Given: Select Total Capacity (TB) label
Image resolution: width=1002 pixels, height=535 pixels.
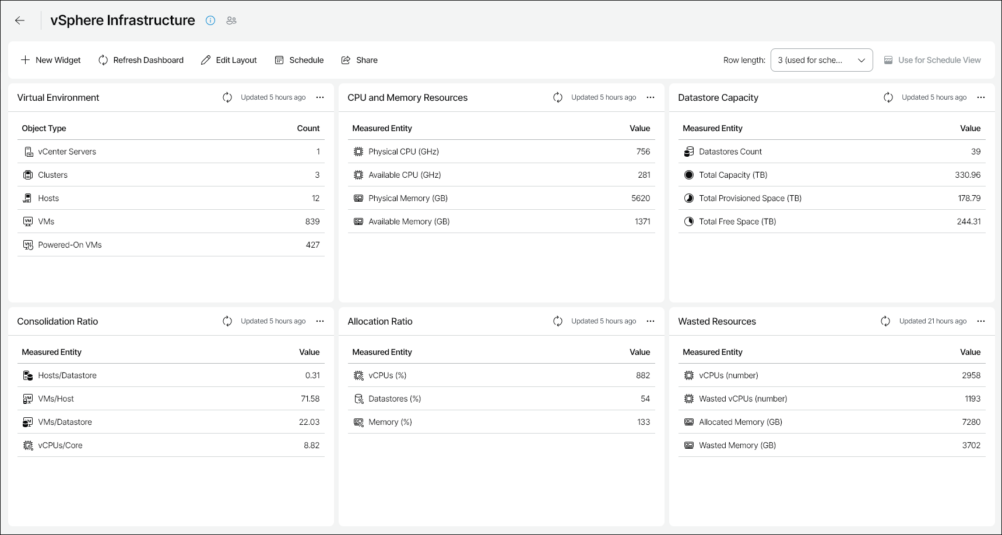Looking at the screenshot, I should click(x=733, y=175).
